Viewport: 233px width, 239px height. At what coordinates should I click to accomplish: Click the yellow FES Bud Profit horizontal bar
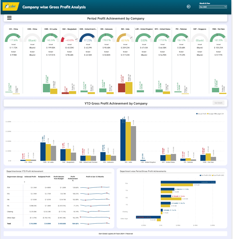pyautogui.click(x=171, y=199)
